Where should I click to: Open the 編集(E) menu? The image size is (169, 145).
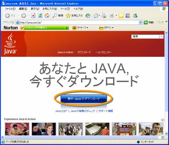tap(23, 9)
